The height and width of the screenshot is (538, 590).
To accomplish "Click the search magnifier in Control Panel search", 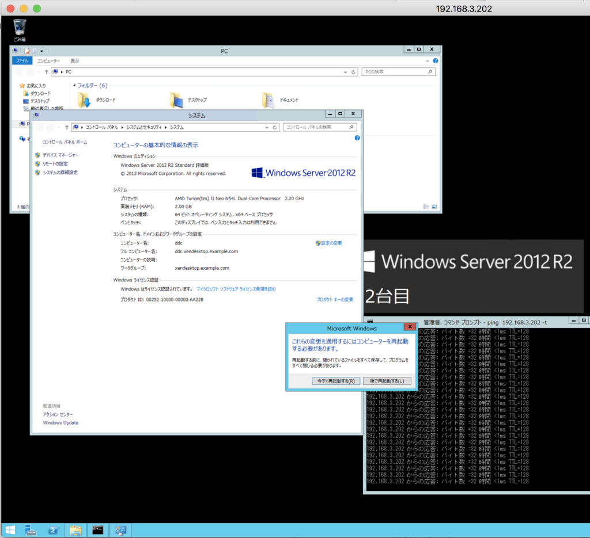I will [x=351, y=127].
